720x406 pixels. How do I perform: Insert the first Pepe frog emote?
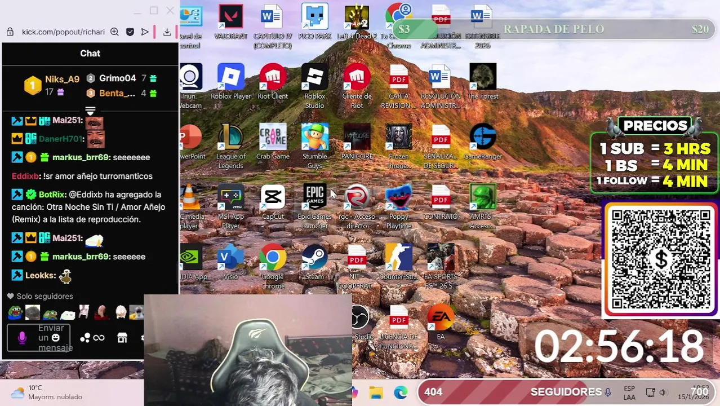(x=15, y=312)
